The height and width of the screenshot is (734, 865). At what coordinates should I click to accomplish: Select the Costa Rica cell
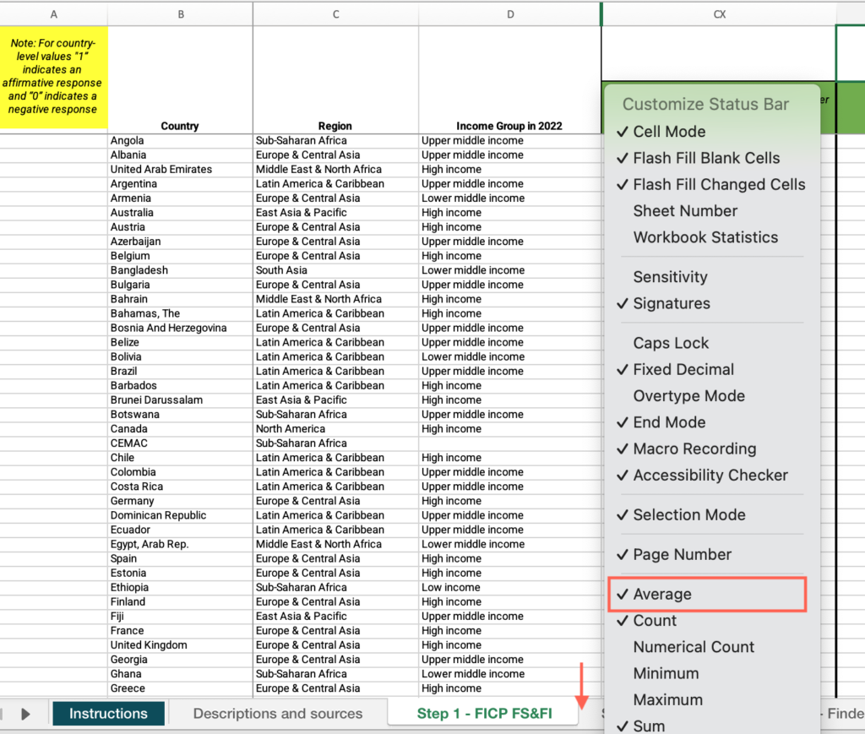point(181,487)
